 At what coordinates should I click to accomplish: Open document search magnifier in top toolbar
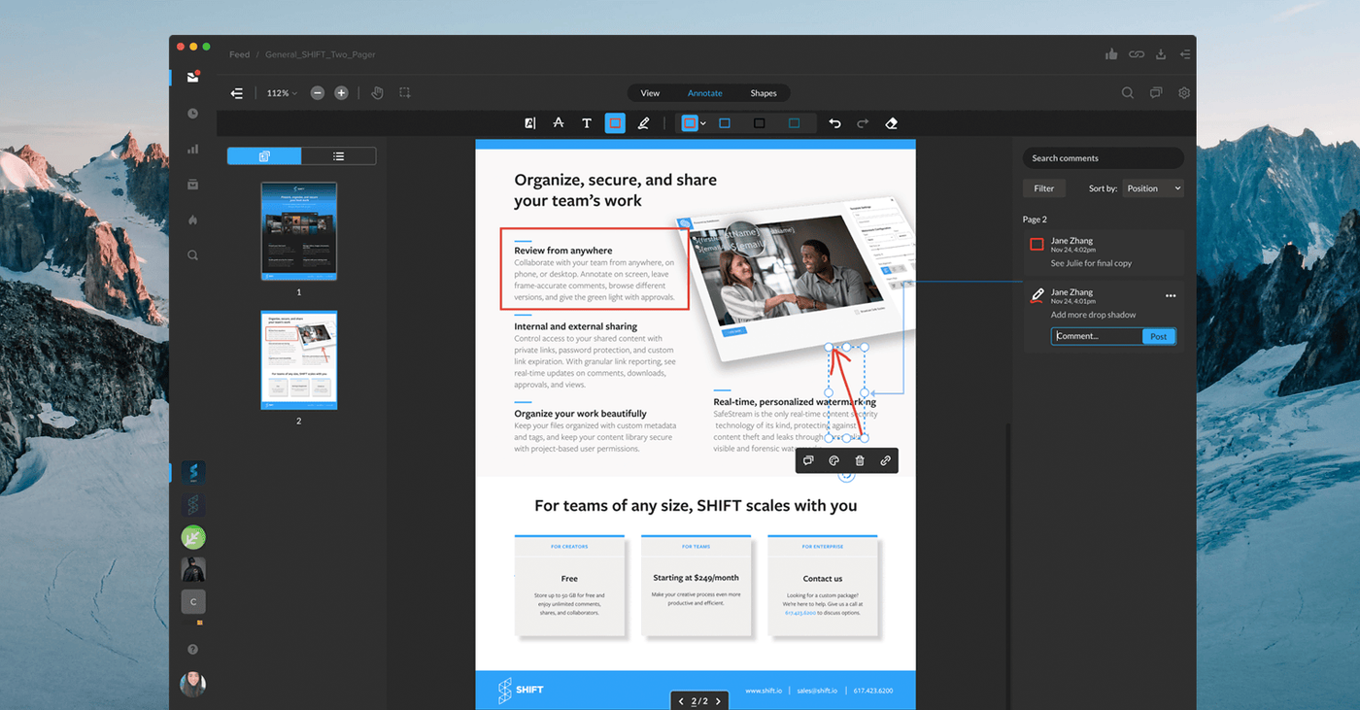tap(1128, 93)
